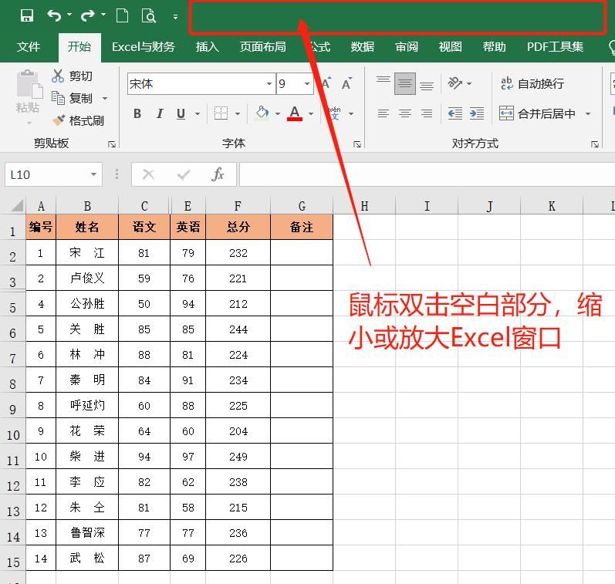The width and height of the screenshot is (615, 584).
Task: Select the cell containing 卢俊义
Action: click(87, 278)
